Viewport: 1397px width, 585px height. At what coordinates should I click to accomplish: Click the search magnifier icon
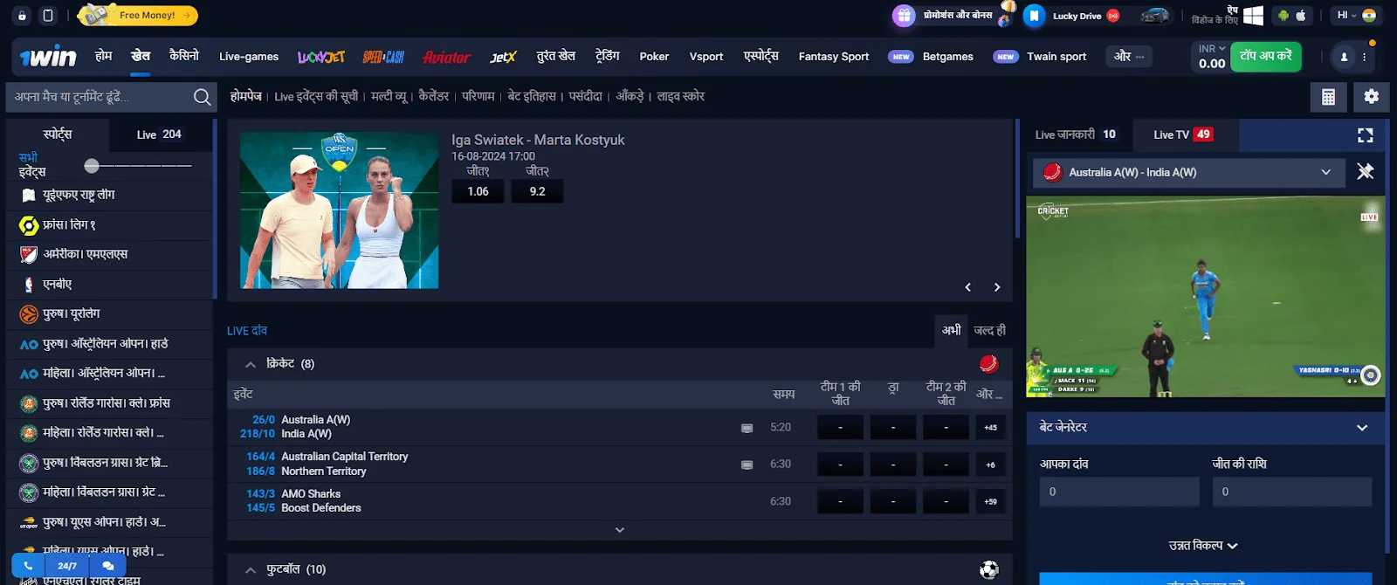pos(202,97)
